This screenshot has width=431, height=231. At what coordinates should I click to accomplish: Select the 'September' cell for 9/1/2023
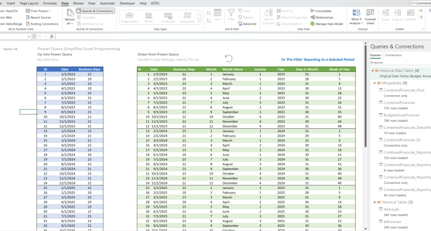(231, 112)
